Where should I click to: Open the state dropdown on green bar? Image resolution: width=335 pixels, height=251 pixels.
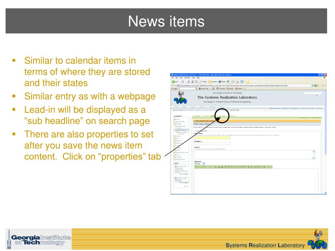click(x=316, y=118)
